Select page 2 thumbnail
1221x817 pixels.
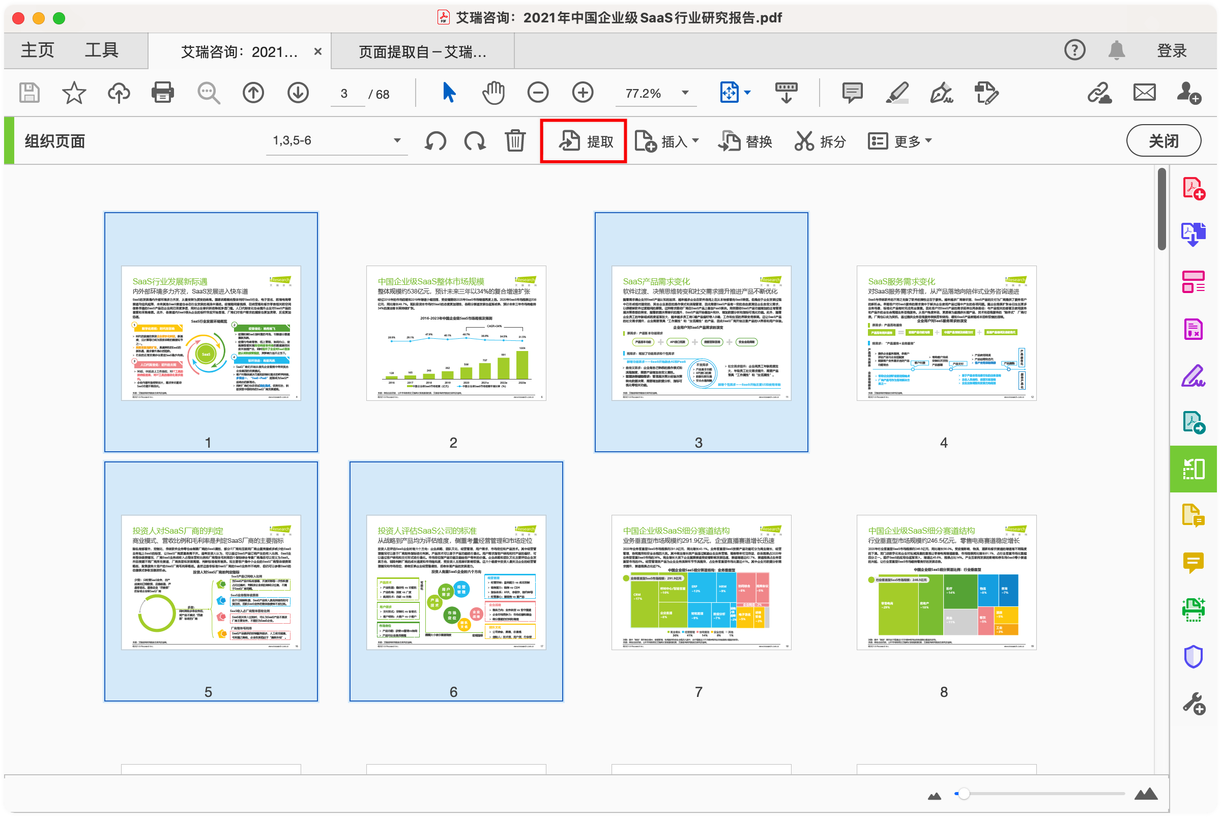456,334
